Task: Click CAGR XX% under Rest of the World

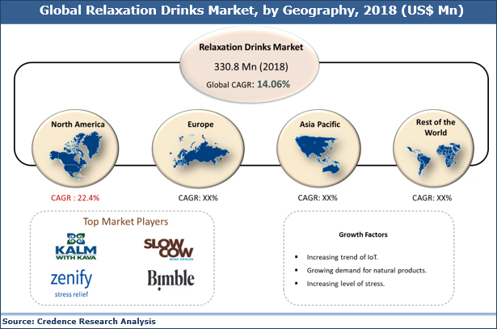Action: point(431,198)
